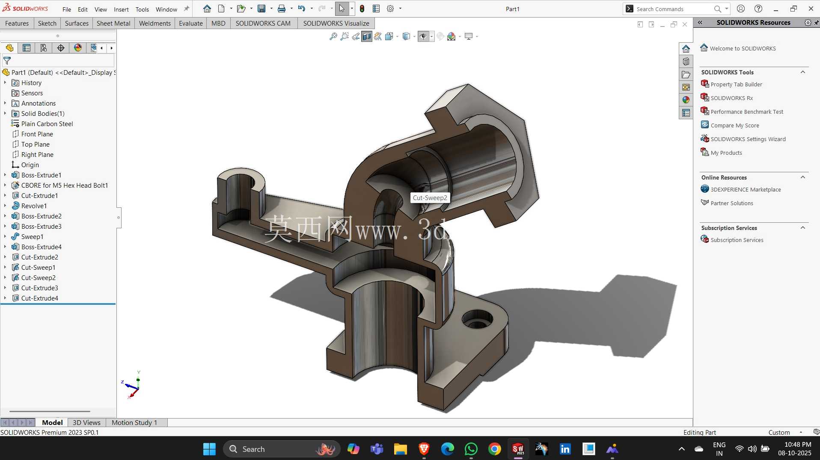Open the Appearances task pane tab
The height and width of the screenshot is (460, 820).
point(686,100)
